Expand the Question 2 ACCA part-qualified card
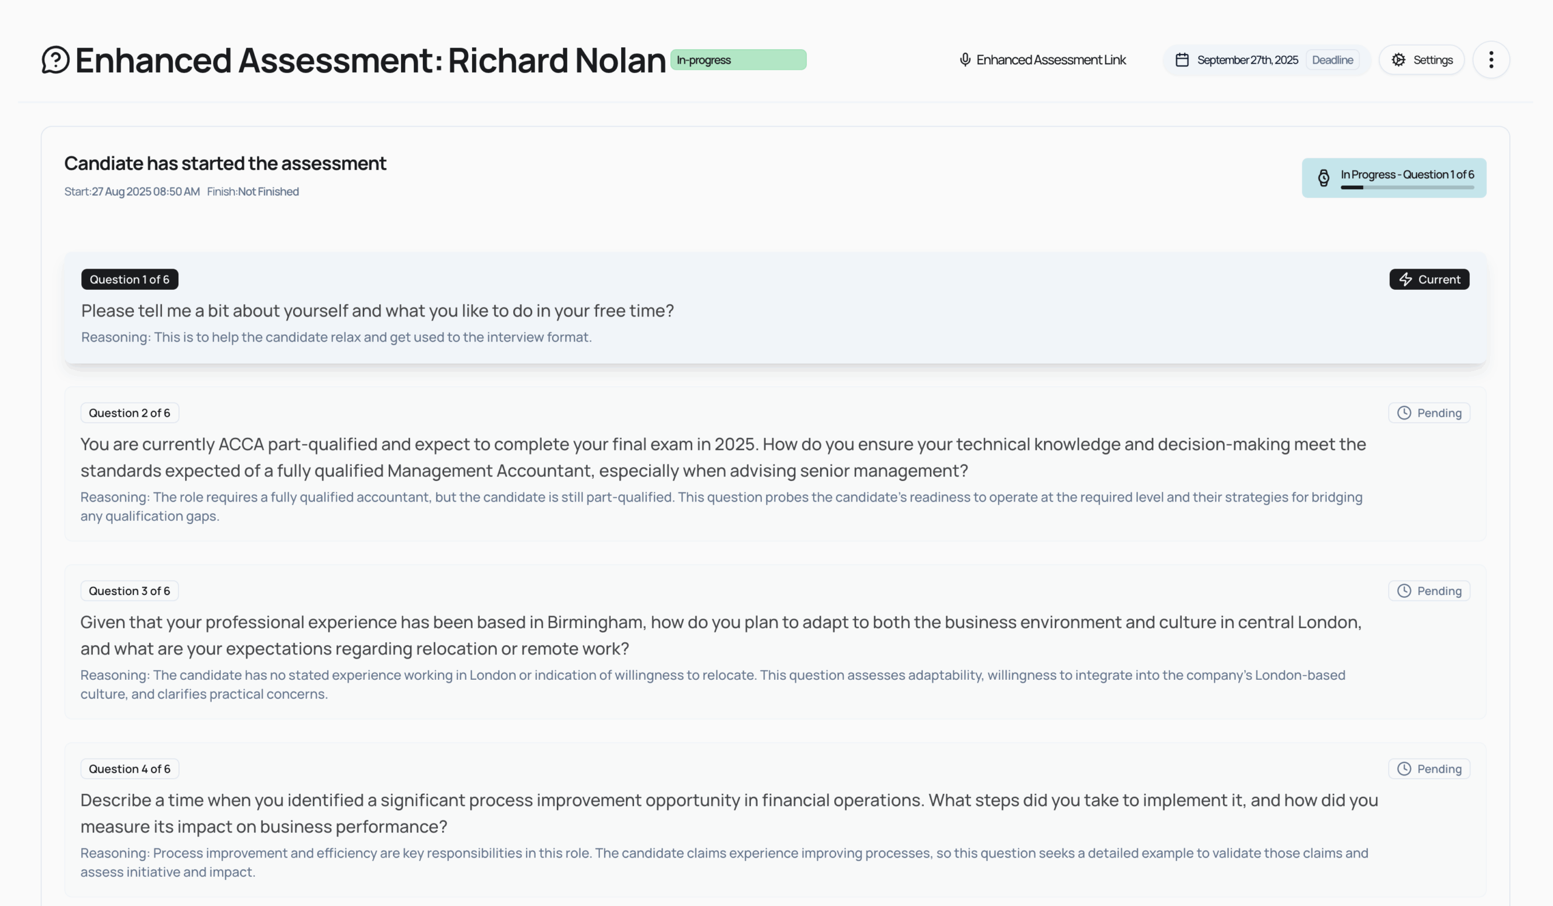 pyautogui.click(x=723, y=458)
